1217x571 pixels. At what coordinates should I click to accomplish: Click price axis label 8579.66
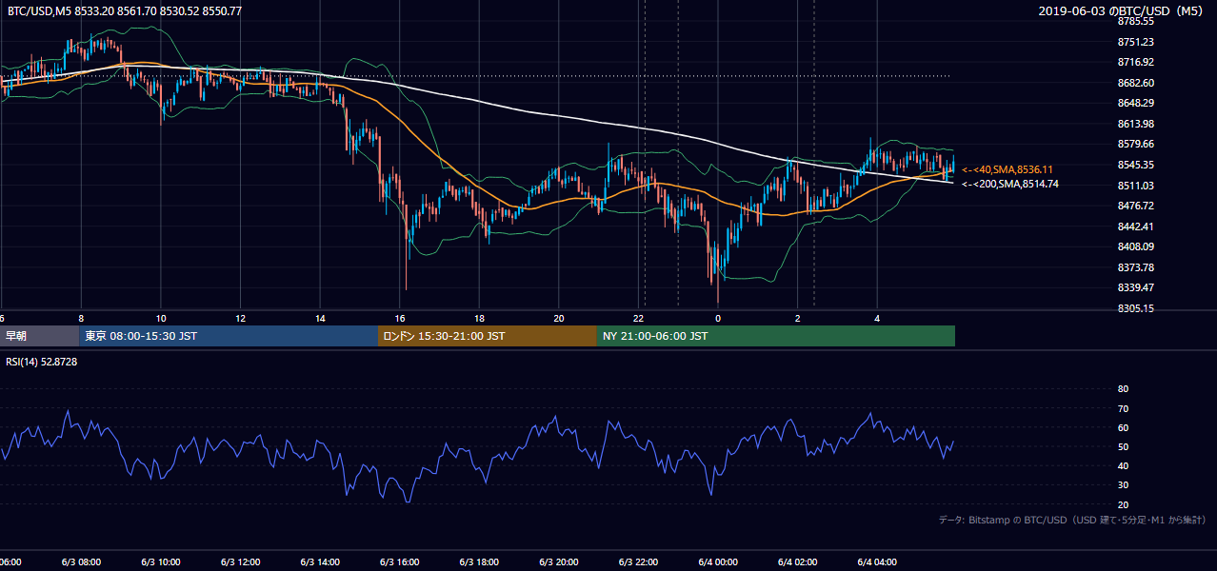tap(1136, 145)
